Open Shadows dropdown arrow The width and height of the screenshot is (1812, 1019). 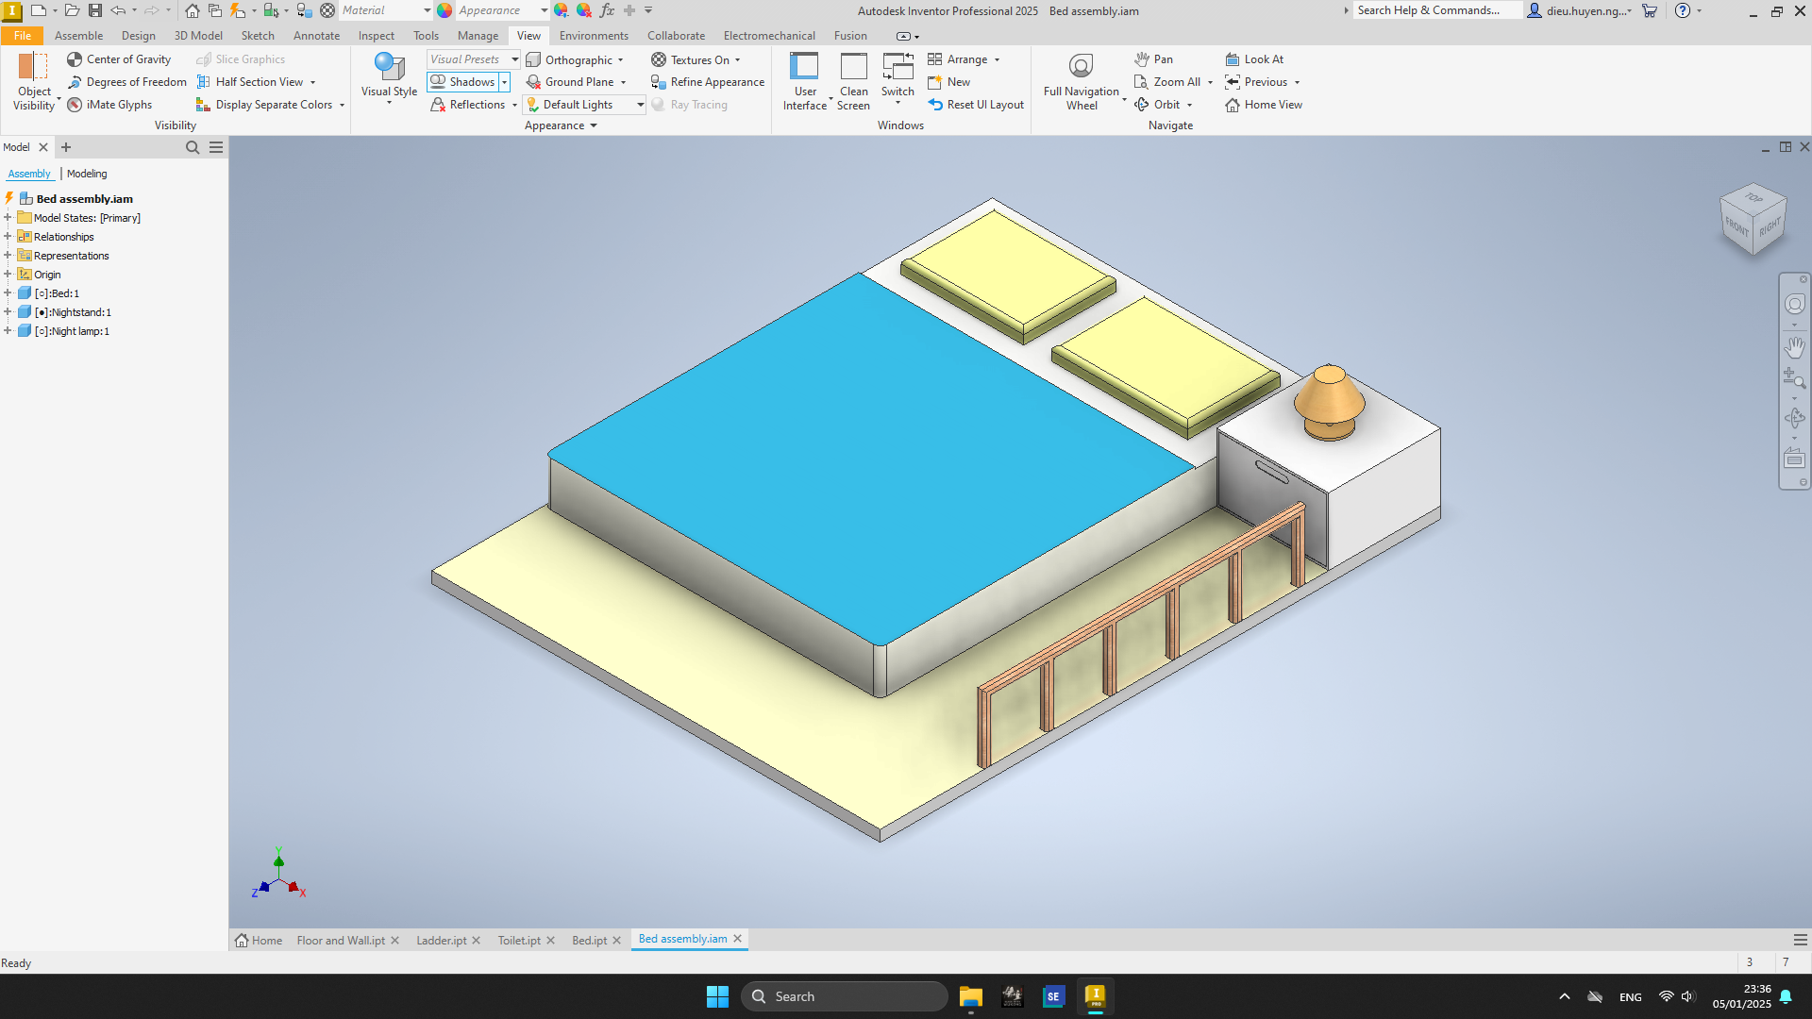505,82
